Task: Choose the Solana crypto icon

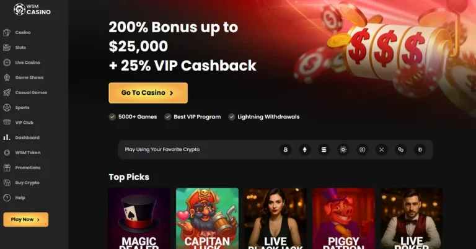Action: click(324, 149)
